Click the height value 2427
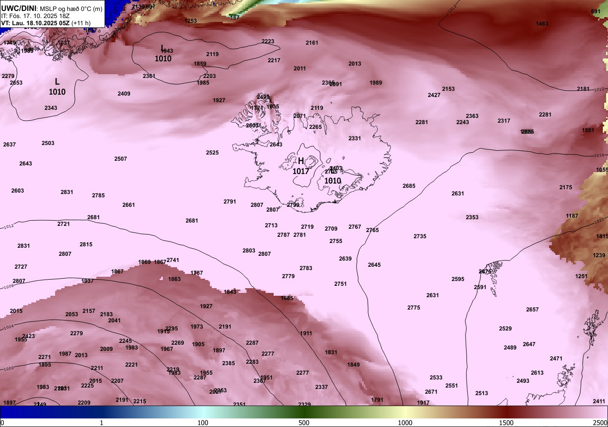Viewport: 608px width, 427px height. [434, 96]
